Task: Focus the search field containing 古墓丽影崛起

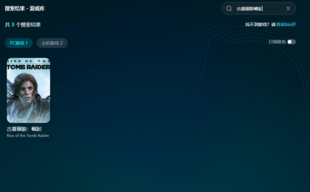Action: 259,8
